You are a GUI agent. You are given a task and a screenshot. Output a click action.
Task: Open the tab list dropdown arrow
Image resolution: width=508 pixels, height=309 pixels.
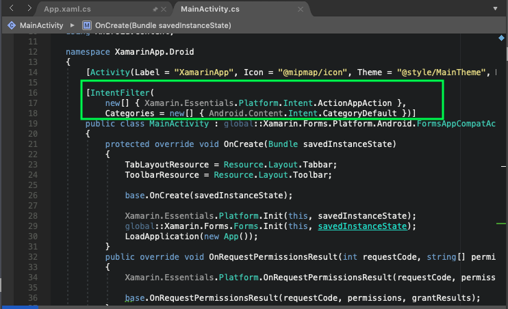point(495,10)
